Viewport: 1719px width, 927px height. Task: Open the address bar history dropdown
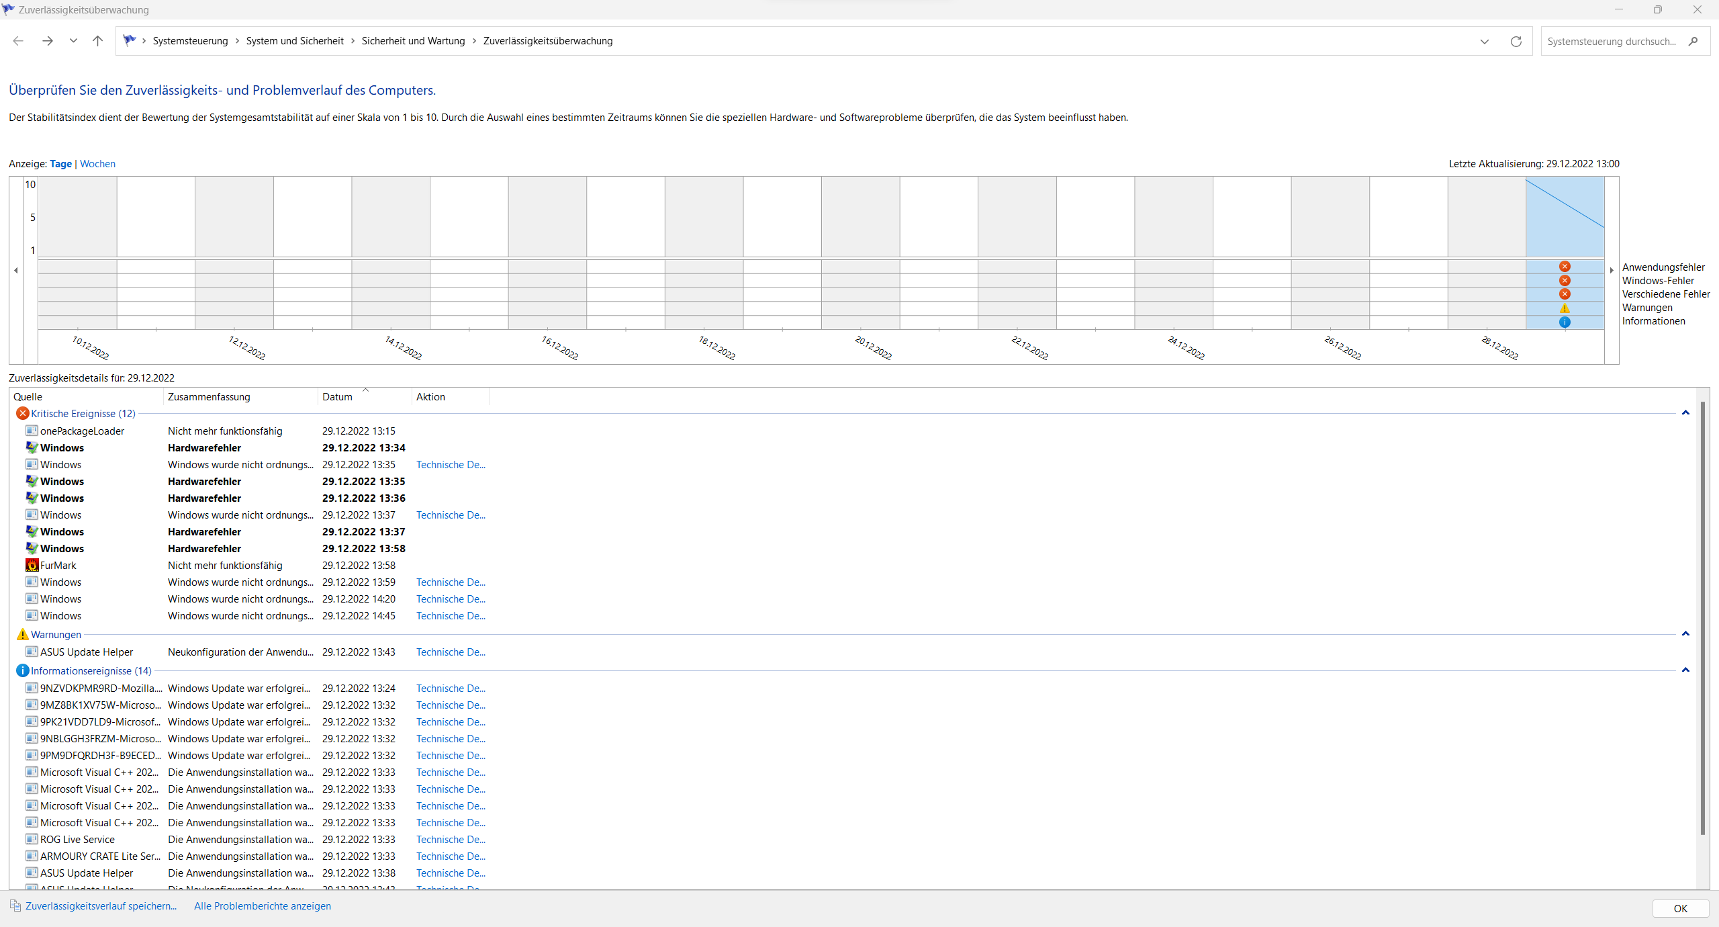click(x=1485, y=42)
